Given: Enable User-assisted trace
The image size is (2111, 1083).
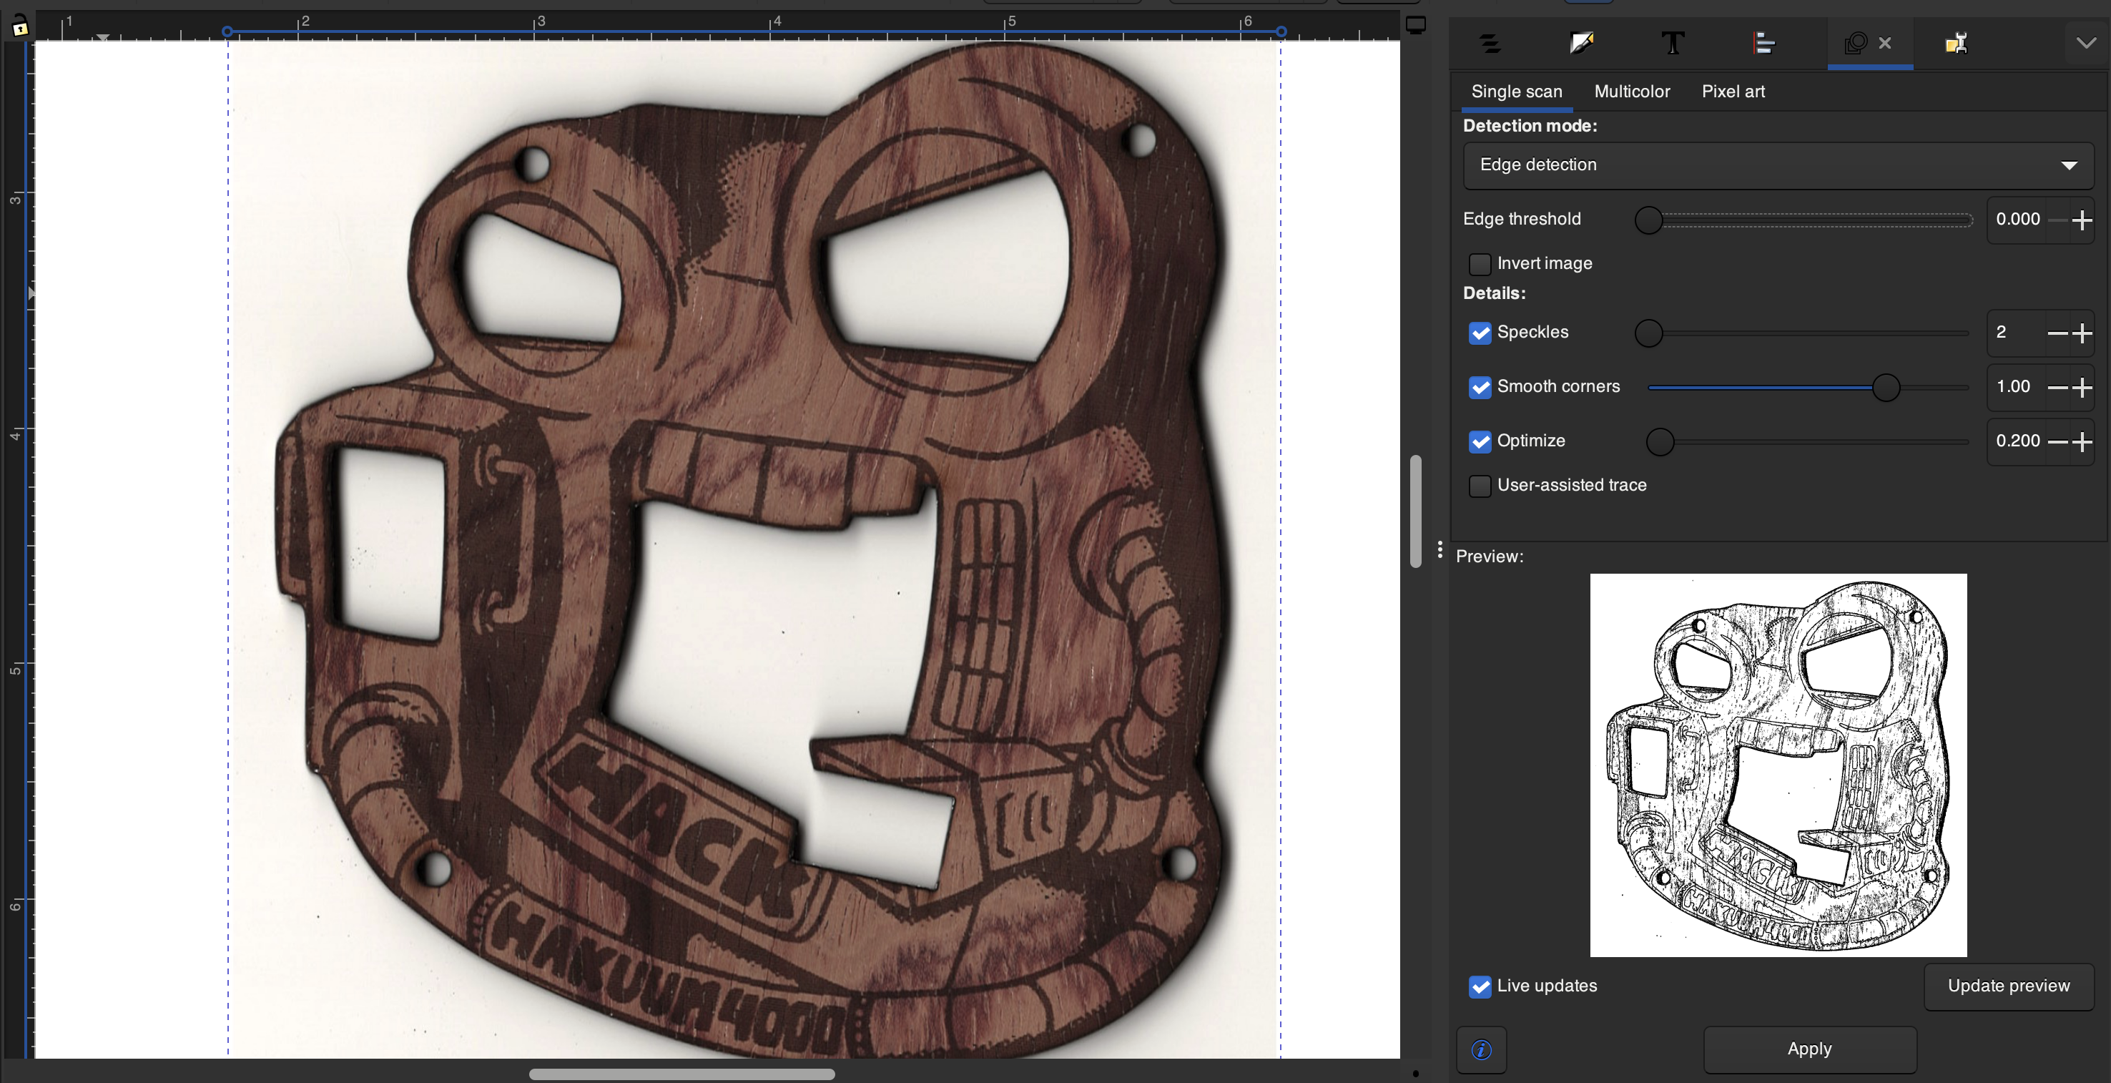Looking at the screenshot, I should 1480,485.
